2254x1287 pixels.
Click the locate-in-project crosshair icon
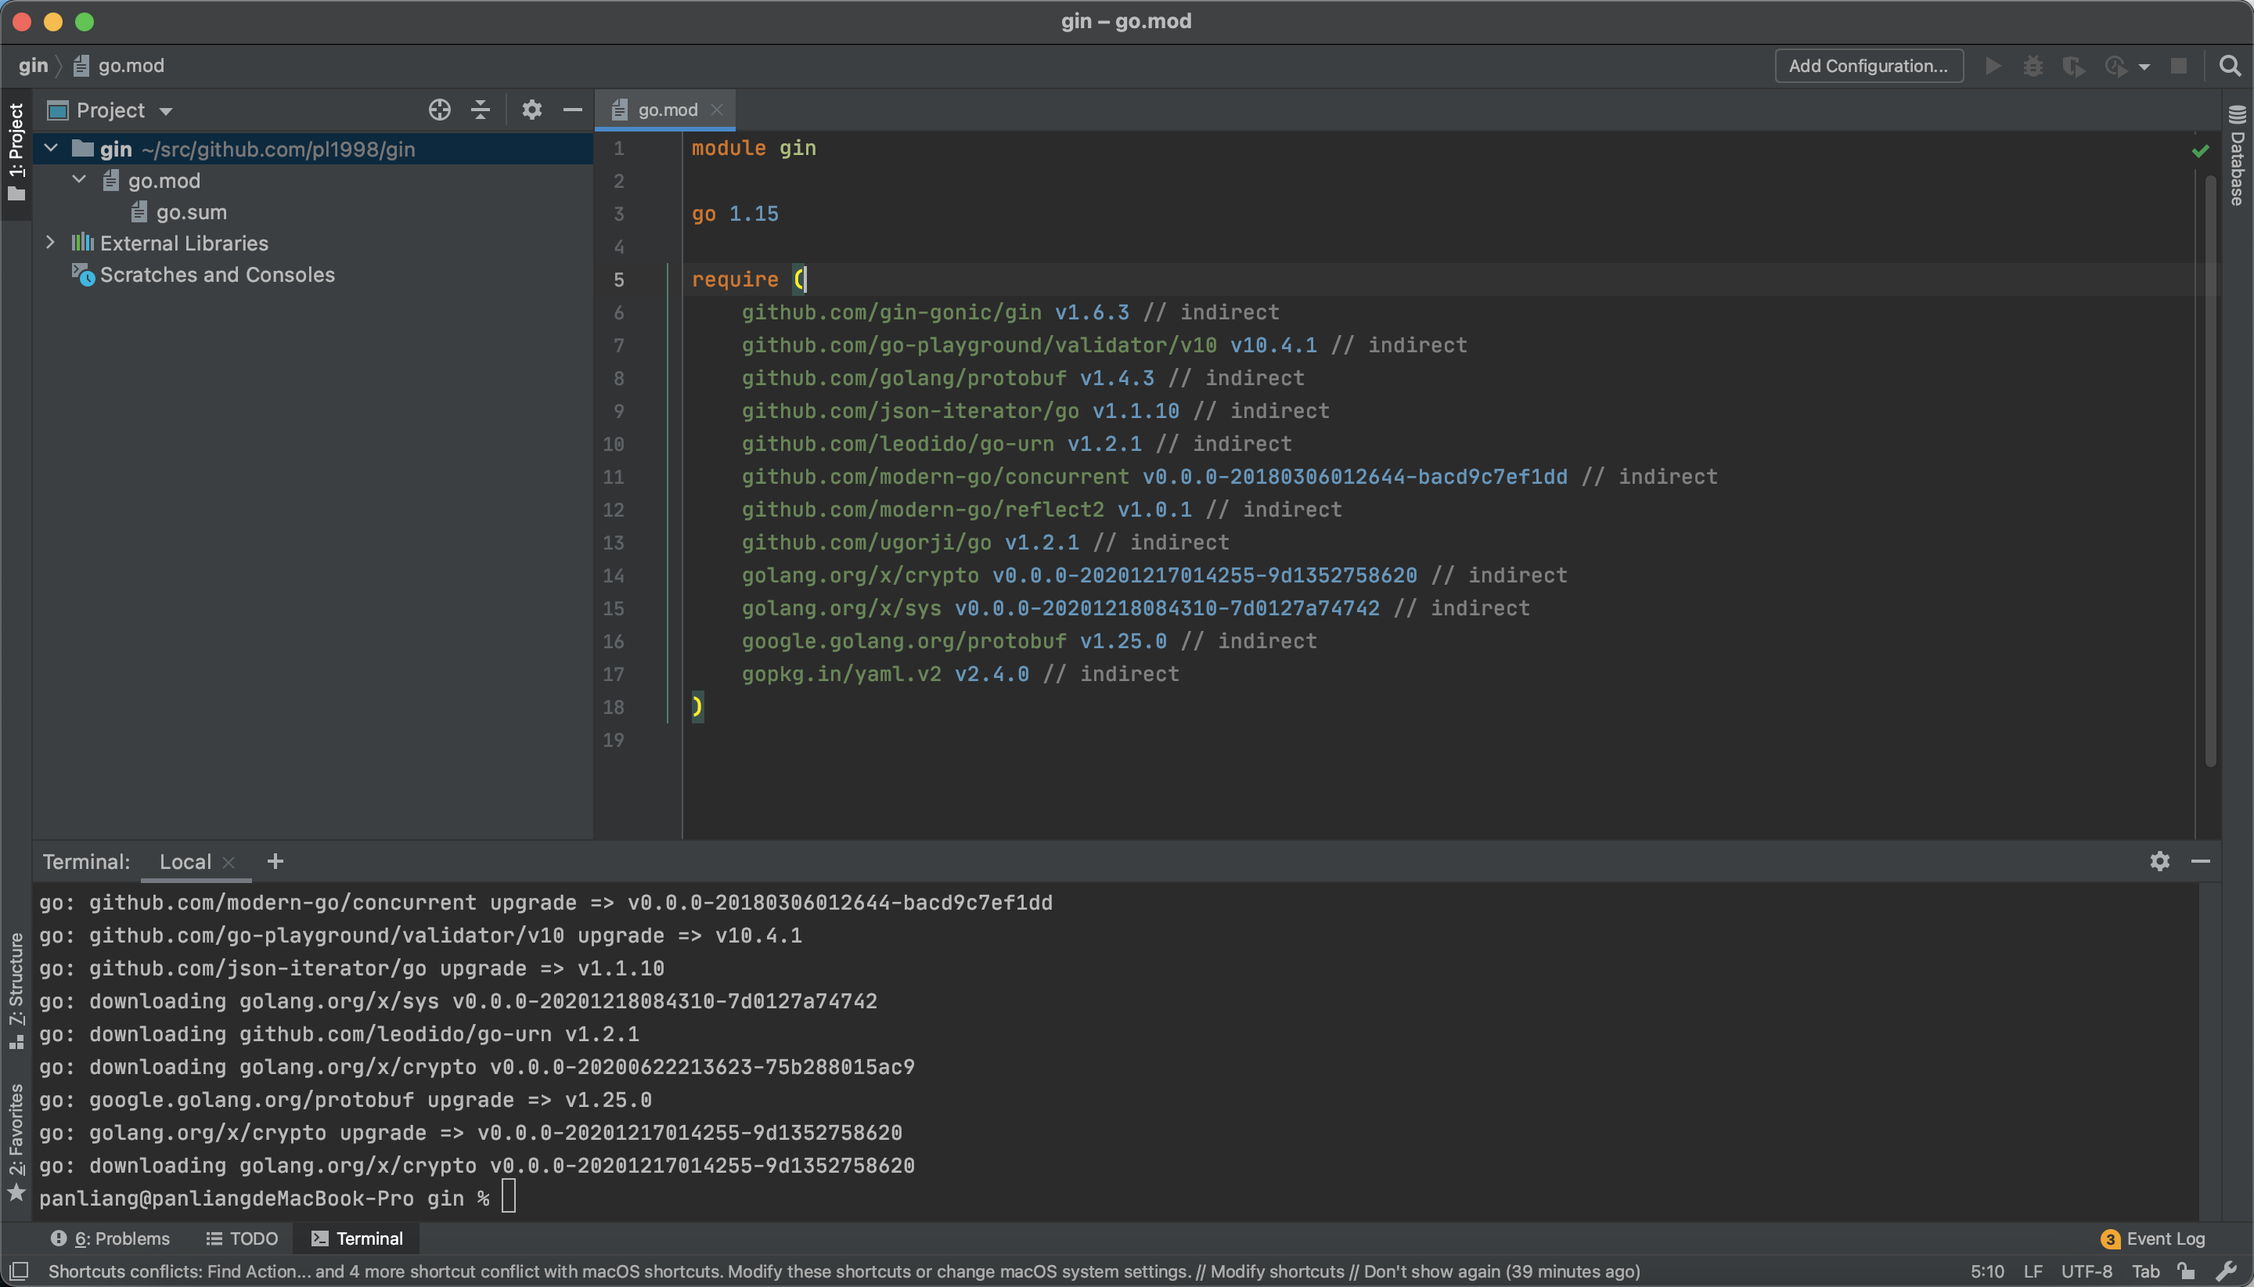click(439, 110)
